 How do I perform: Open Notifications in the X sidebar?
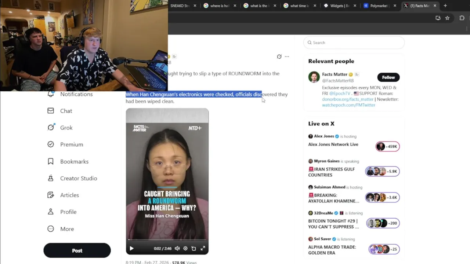pos(76,94)
